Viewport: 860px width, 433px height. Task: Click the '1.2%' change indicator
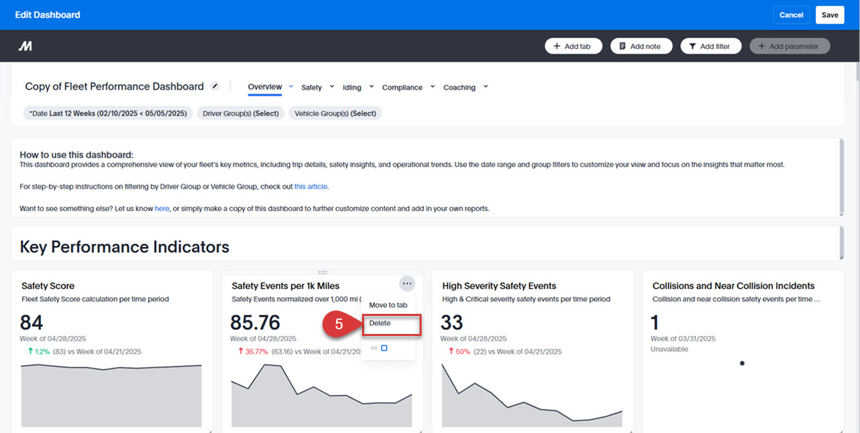pos(39,351)
